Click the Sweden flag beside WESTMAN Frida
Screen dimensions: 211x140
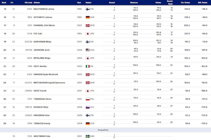tap(88, 136)
